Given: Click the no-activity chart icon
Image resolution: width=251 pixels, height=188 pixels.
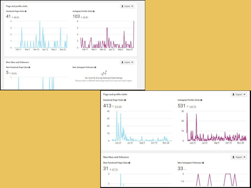Looking at the screenshot, I should pos(104,73).
